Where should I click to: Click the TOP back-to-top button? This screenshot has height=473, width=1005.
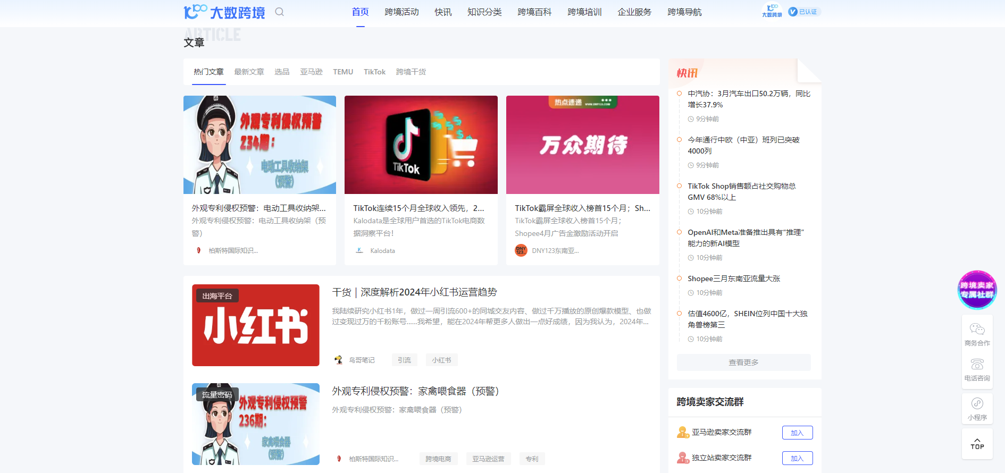pos(977,444)
